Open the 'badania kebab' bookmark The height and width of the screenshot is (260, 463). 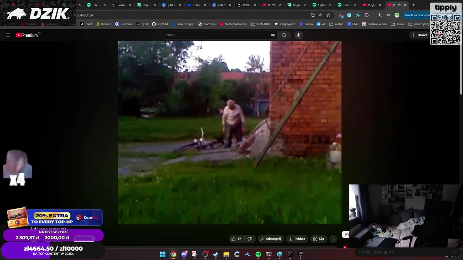click(374, 24)
